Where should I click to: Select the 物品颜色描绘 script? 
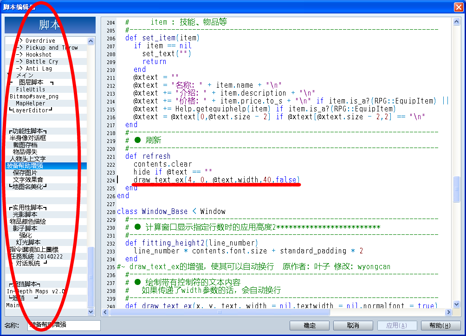pos(46,222)
